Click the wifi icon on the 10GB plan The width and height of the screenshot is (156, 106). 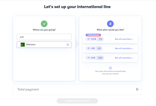88,39
